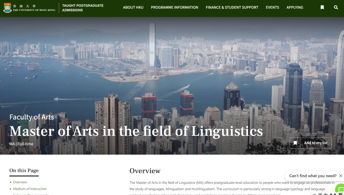Open the ABOUT HKU menu
344x195 pixels.
coord(133,7)
